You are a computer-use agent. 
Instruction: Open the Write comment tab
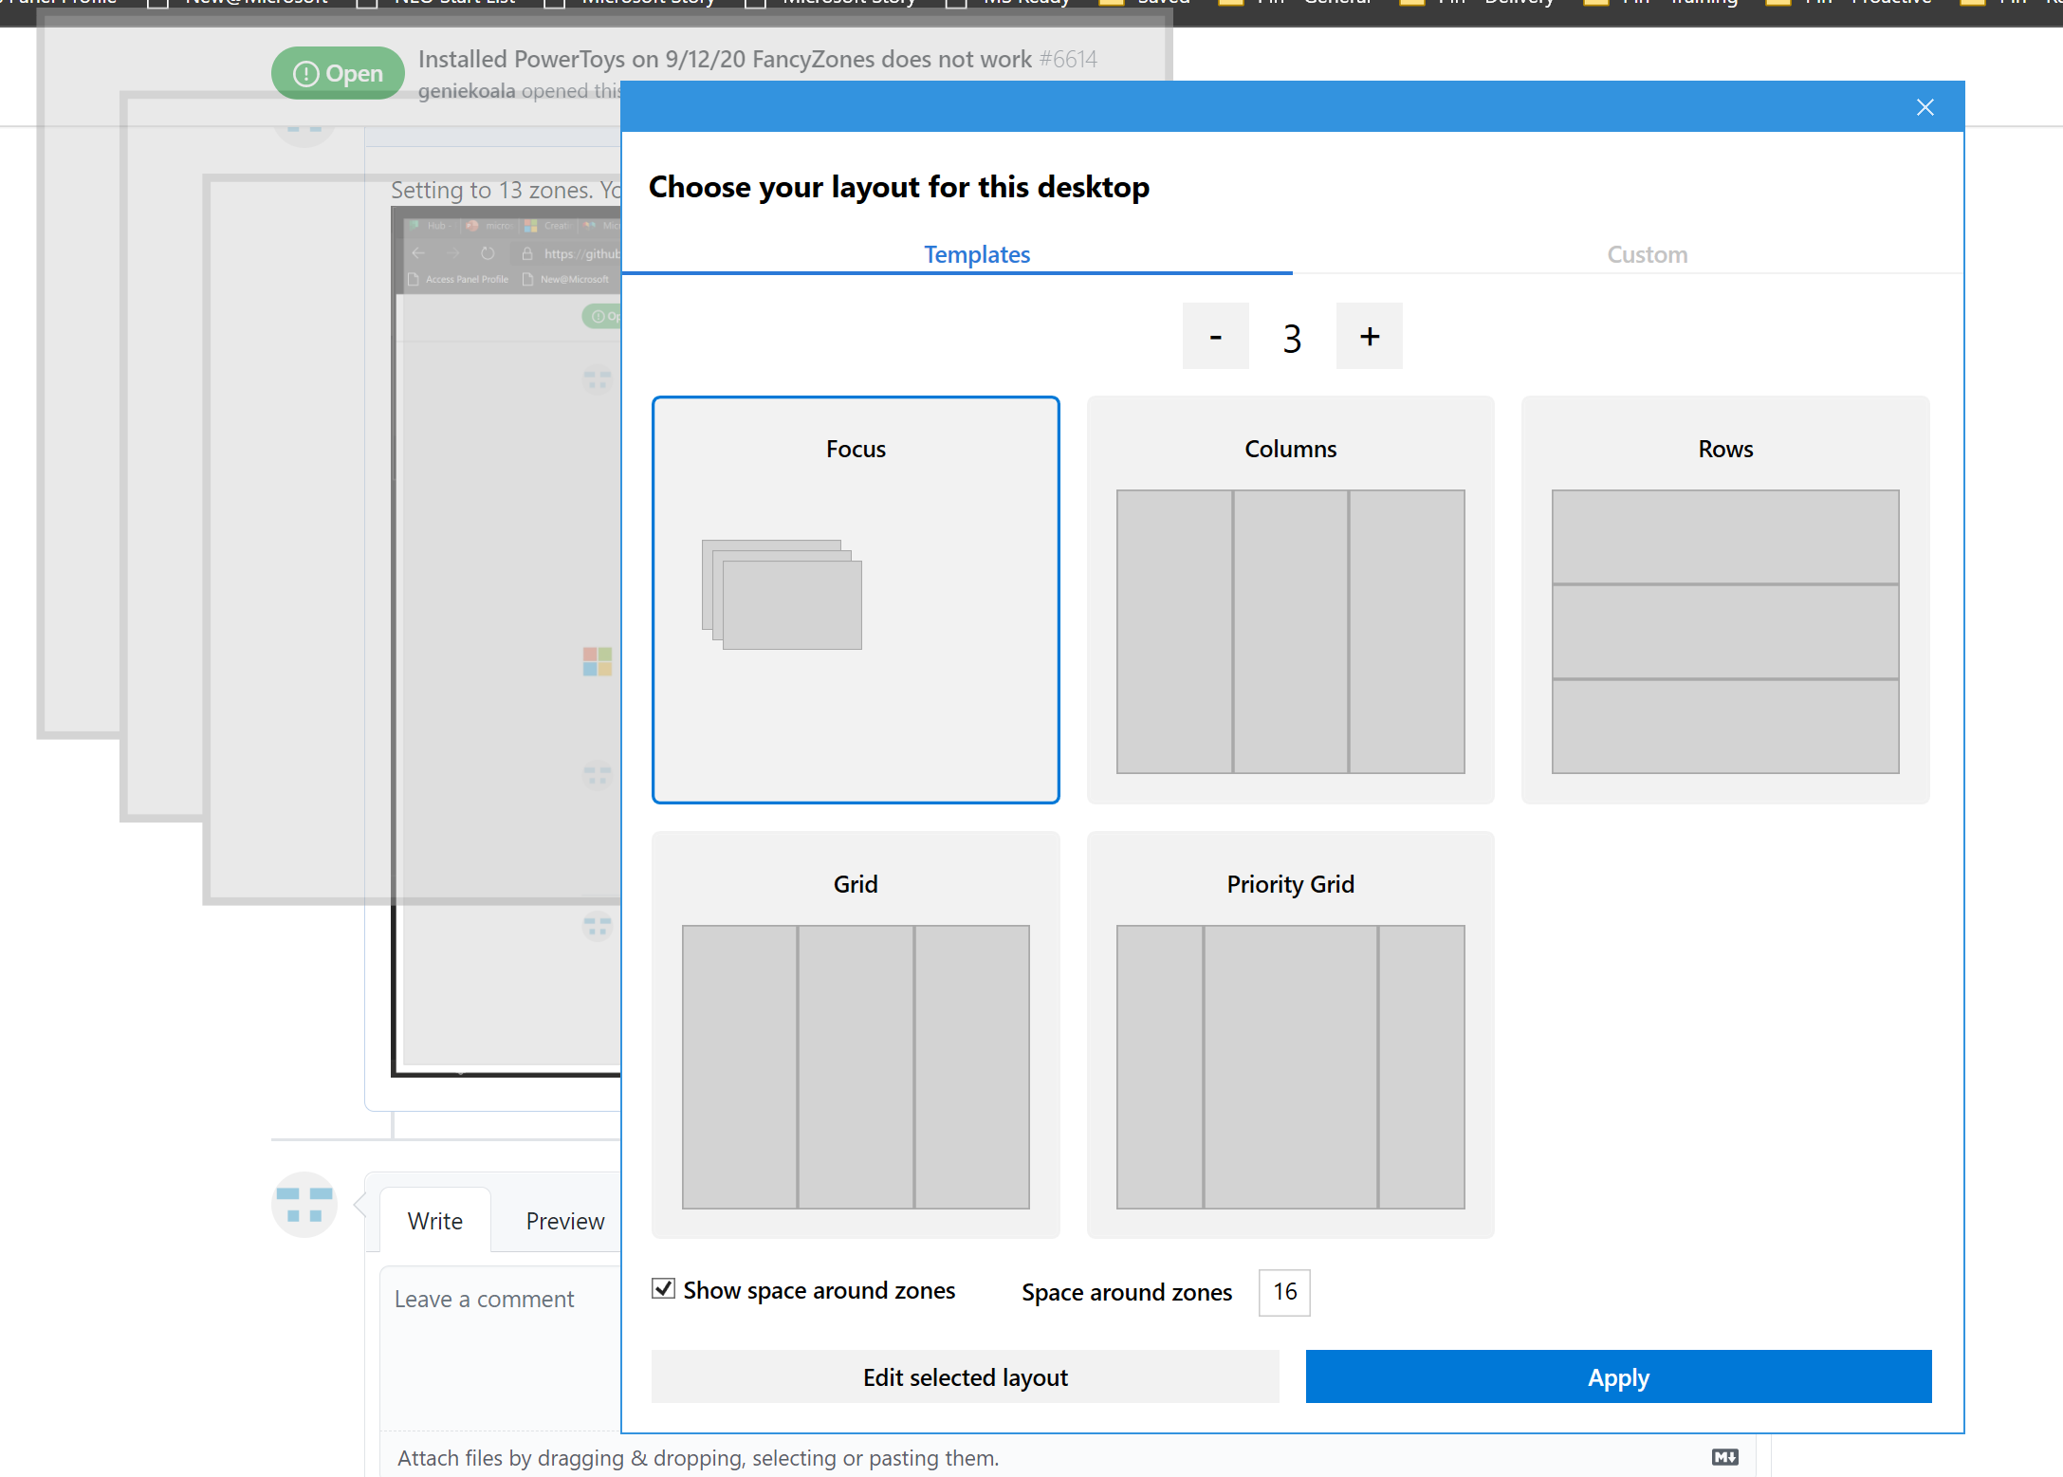coord(434,1221)
